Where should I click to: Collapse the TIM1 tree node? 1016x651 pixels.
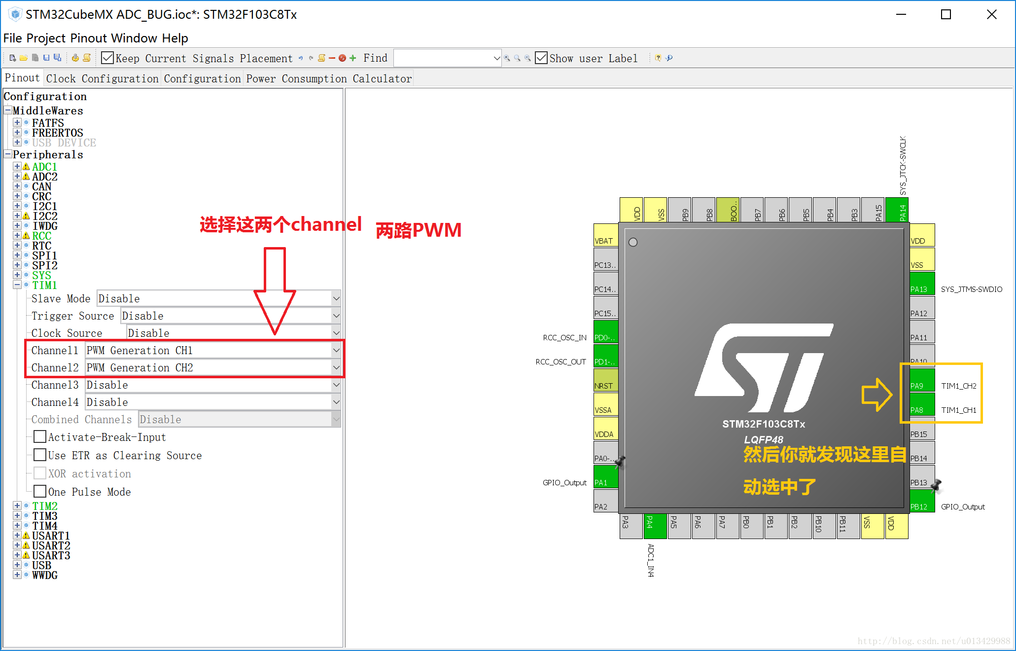click(x=17, y=285)
